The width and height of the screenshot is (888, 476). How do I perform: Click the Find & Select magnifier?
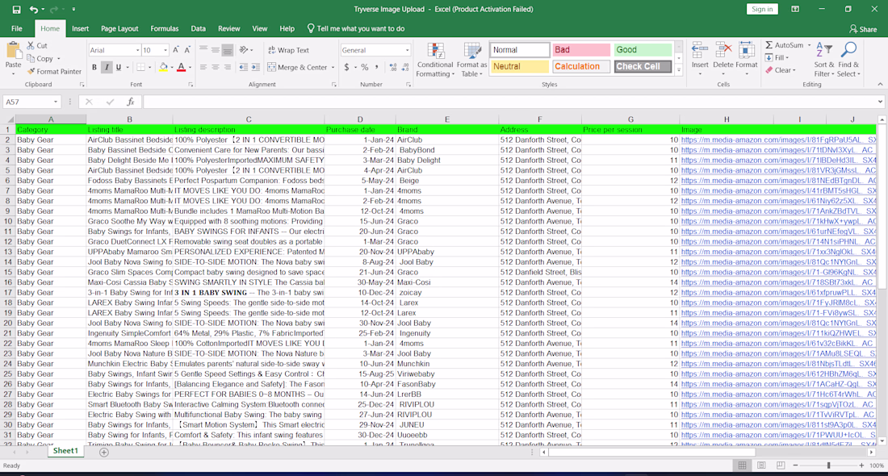(848, 51)
